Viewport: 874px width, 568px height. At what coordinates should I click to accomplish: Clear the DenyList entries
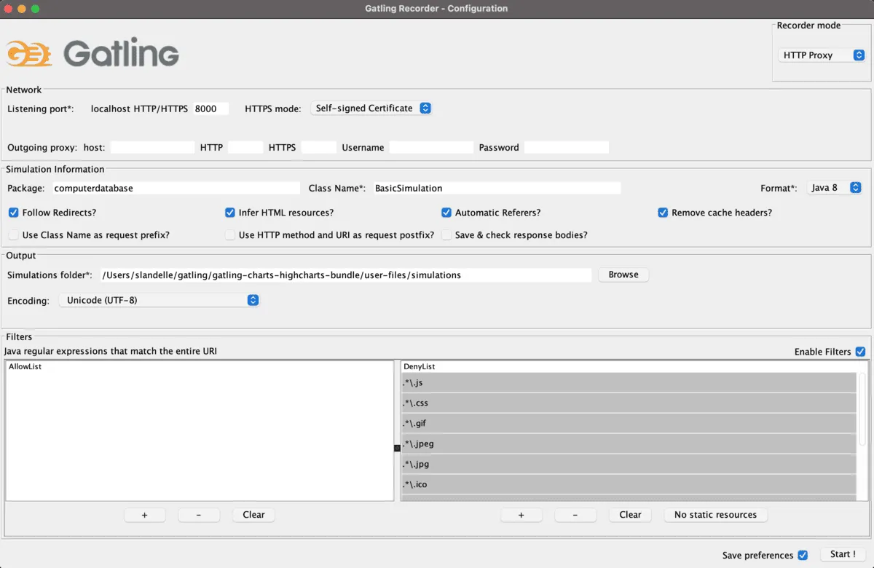[x=629, y=515]
